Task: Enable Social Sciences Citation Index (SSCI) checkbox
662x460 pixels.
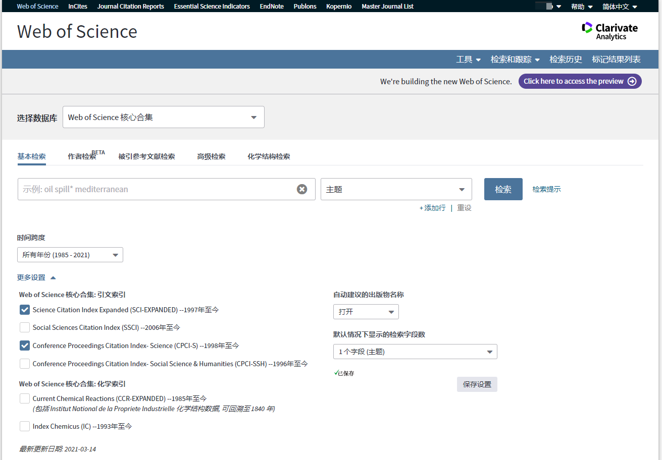Action: tap(25, 327)
